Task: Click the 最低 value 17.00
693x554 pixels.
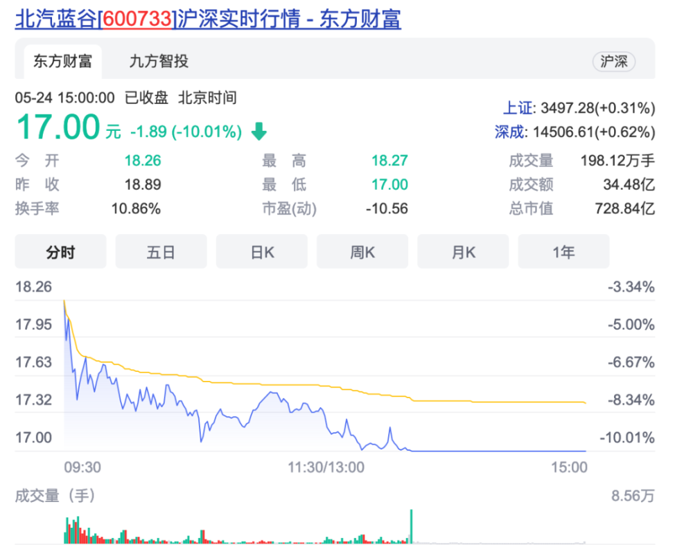Action: point(389,184)
